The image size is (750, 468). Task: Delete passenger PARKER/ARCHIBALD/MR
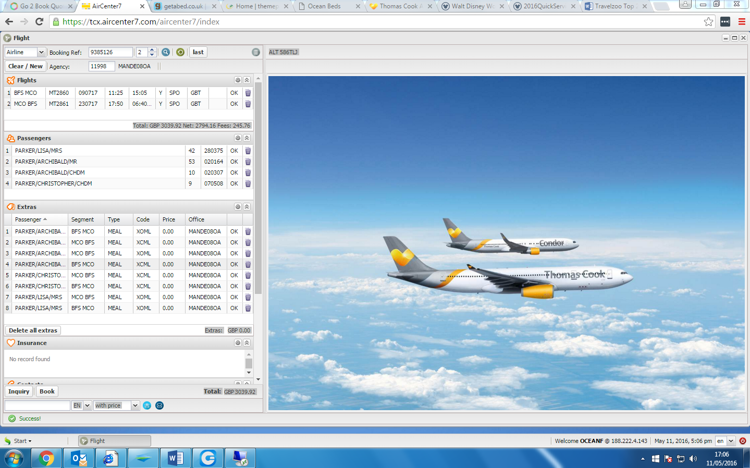point(248,162)
